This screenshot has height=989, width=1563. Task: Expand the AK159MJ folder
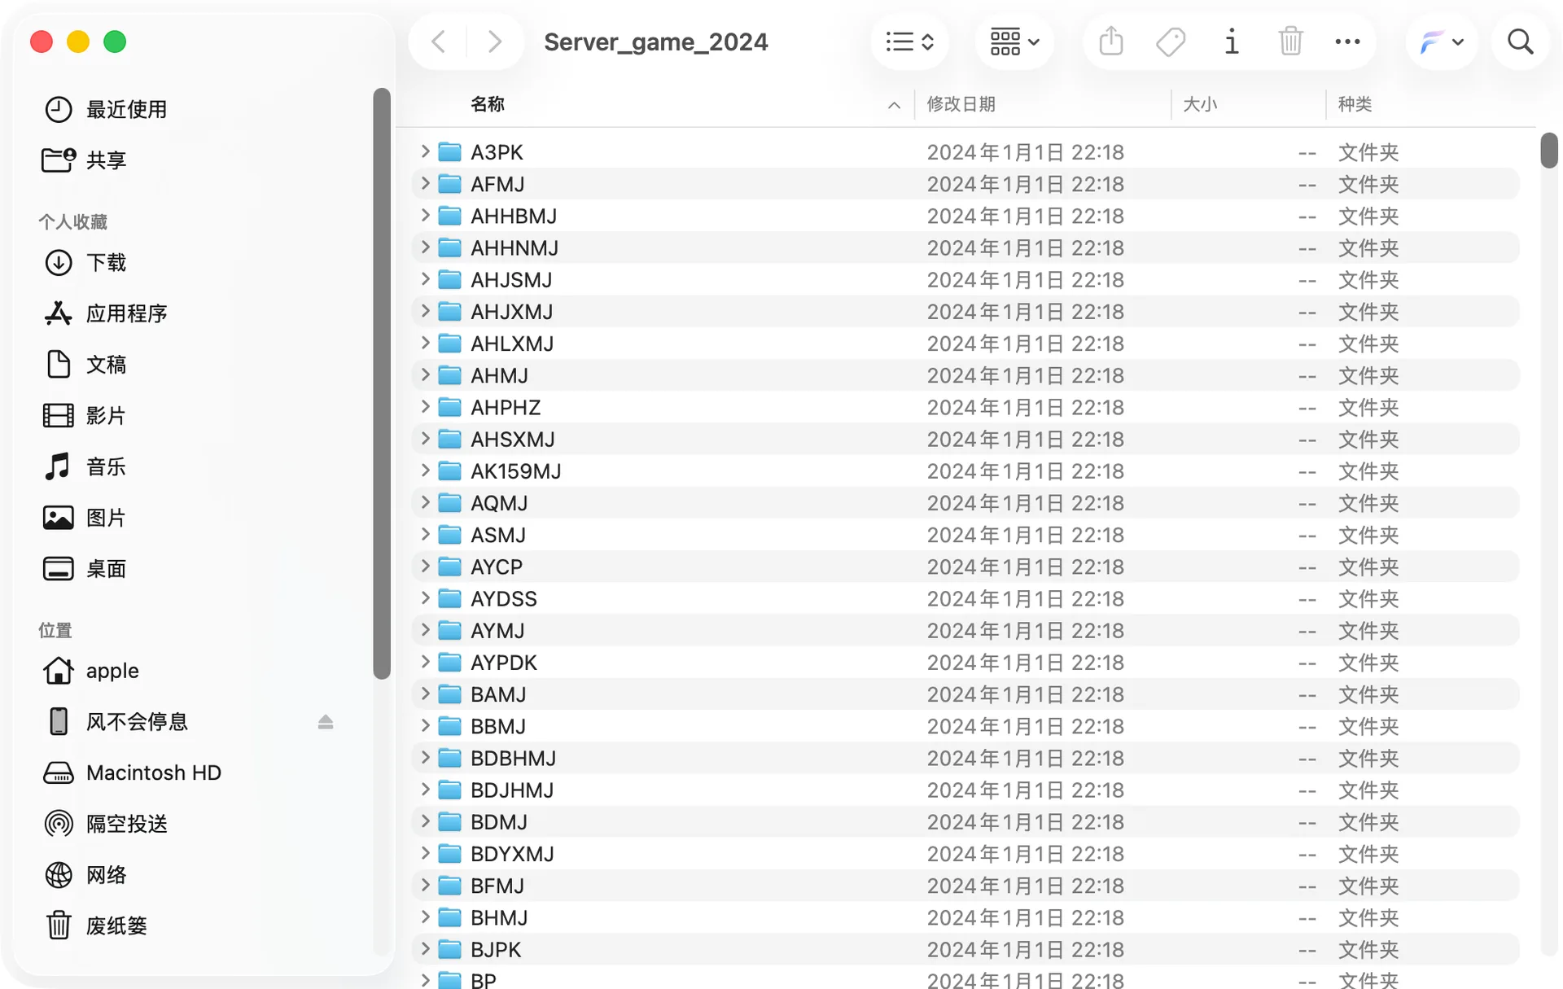click(x=425, y=470)
